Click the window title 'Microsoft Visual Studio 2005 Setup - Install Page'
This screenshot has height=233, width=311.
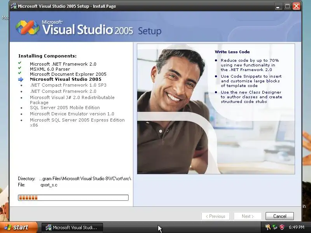[67, 6]
